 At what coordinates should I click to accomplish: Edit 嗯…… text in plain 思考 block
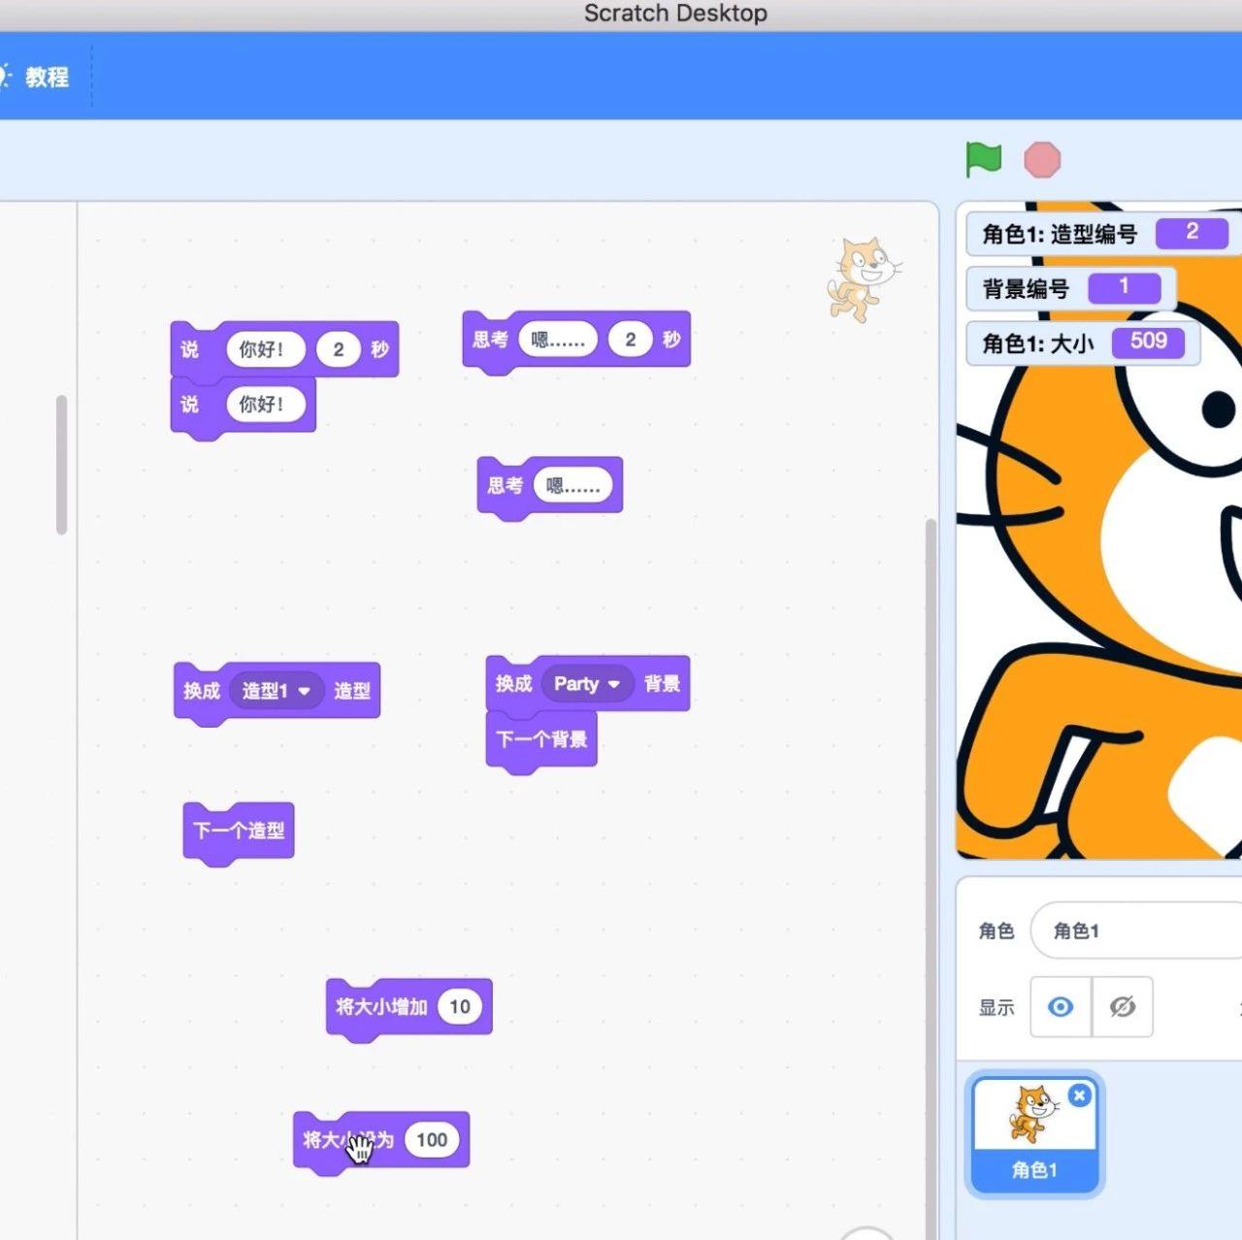coord(572,485)
